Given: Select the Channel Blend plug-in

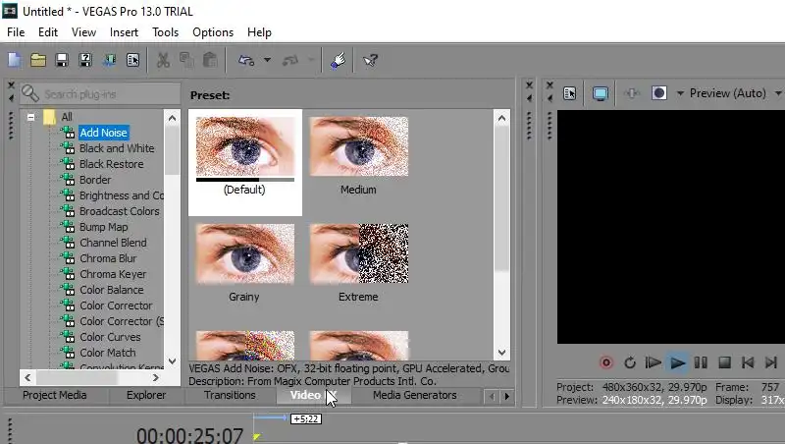Looking at the screenshot, I should pyautogui.click(x=113, y=243).
